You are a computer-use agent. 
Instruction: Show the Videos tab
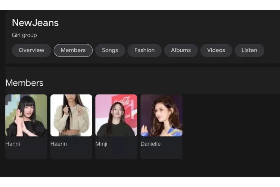[216, 50]
